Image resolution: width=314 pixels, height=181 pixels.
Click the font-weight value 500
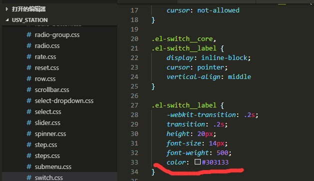point(222,153)
